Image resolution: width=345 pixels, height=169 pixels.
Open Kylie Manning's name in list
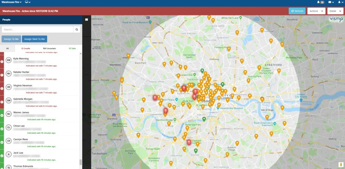(x=21, y=59)
